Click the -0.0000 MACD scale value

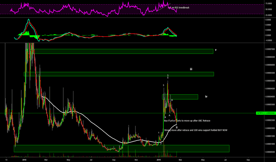click(x=268, y=40)
